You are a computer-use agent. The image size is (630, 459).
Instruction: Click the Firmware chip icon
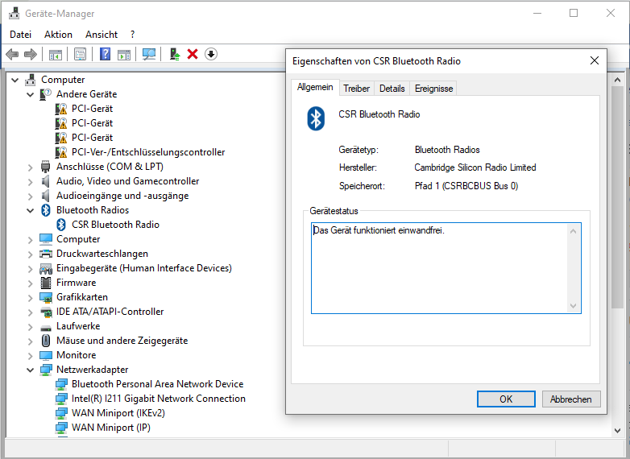pyautogui.click(x=46, y=283)
